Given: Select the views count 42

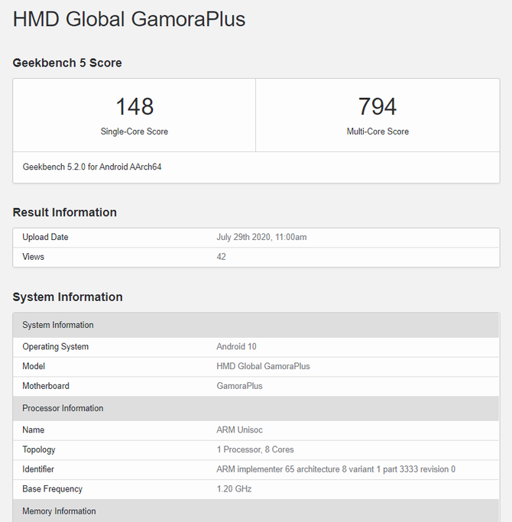Looking at the screenshot, I should (x=221, y=257).
